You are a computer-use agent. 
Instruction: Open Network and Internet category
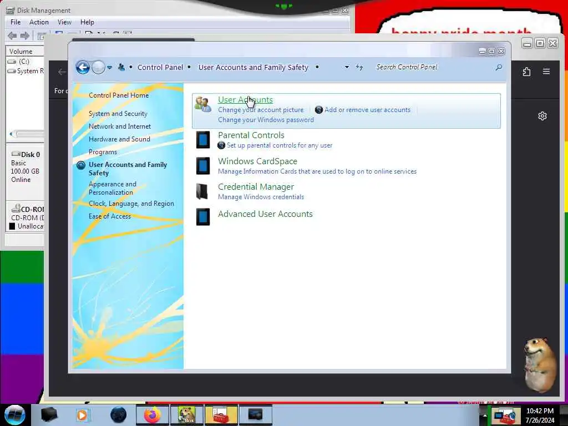[120, 126]
